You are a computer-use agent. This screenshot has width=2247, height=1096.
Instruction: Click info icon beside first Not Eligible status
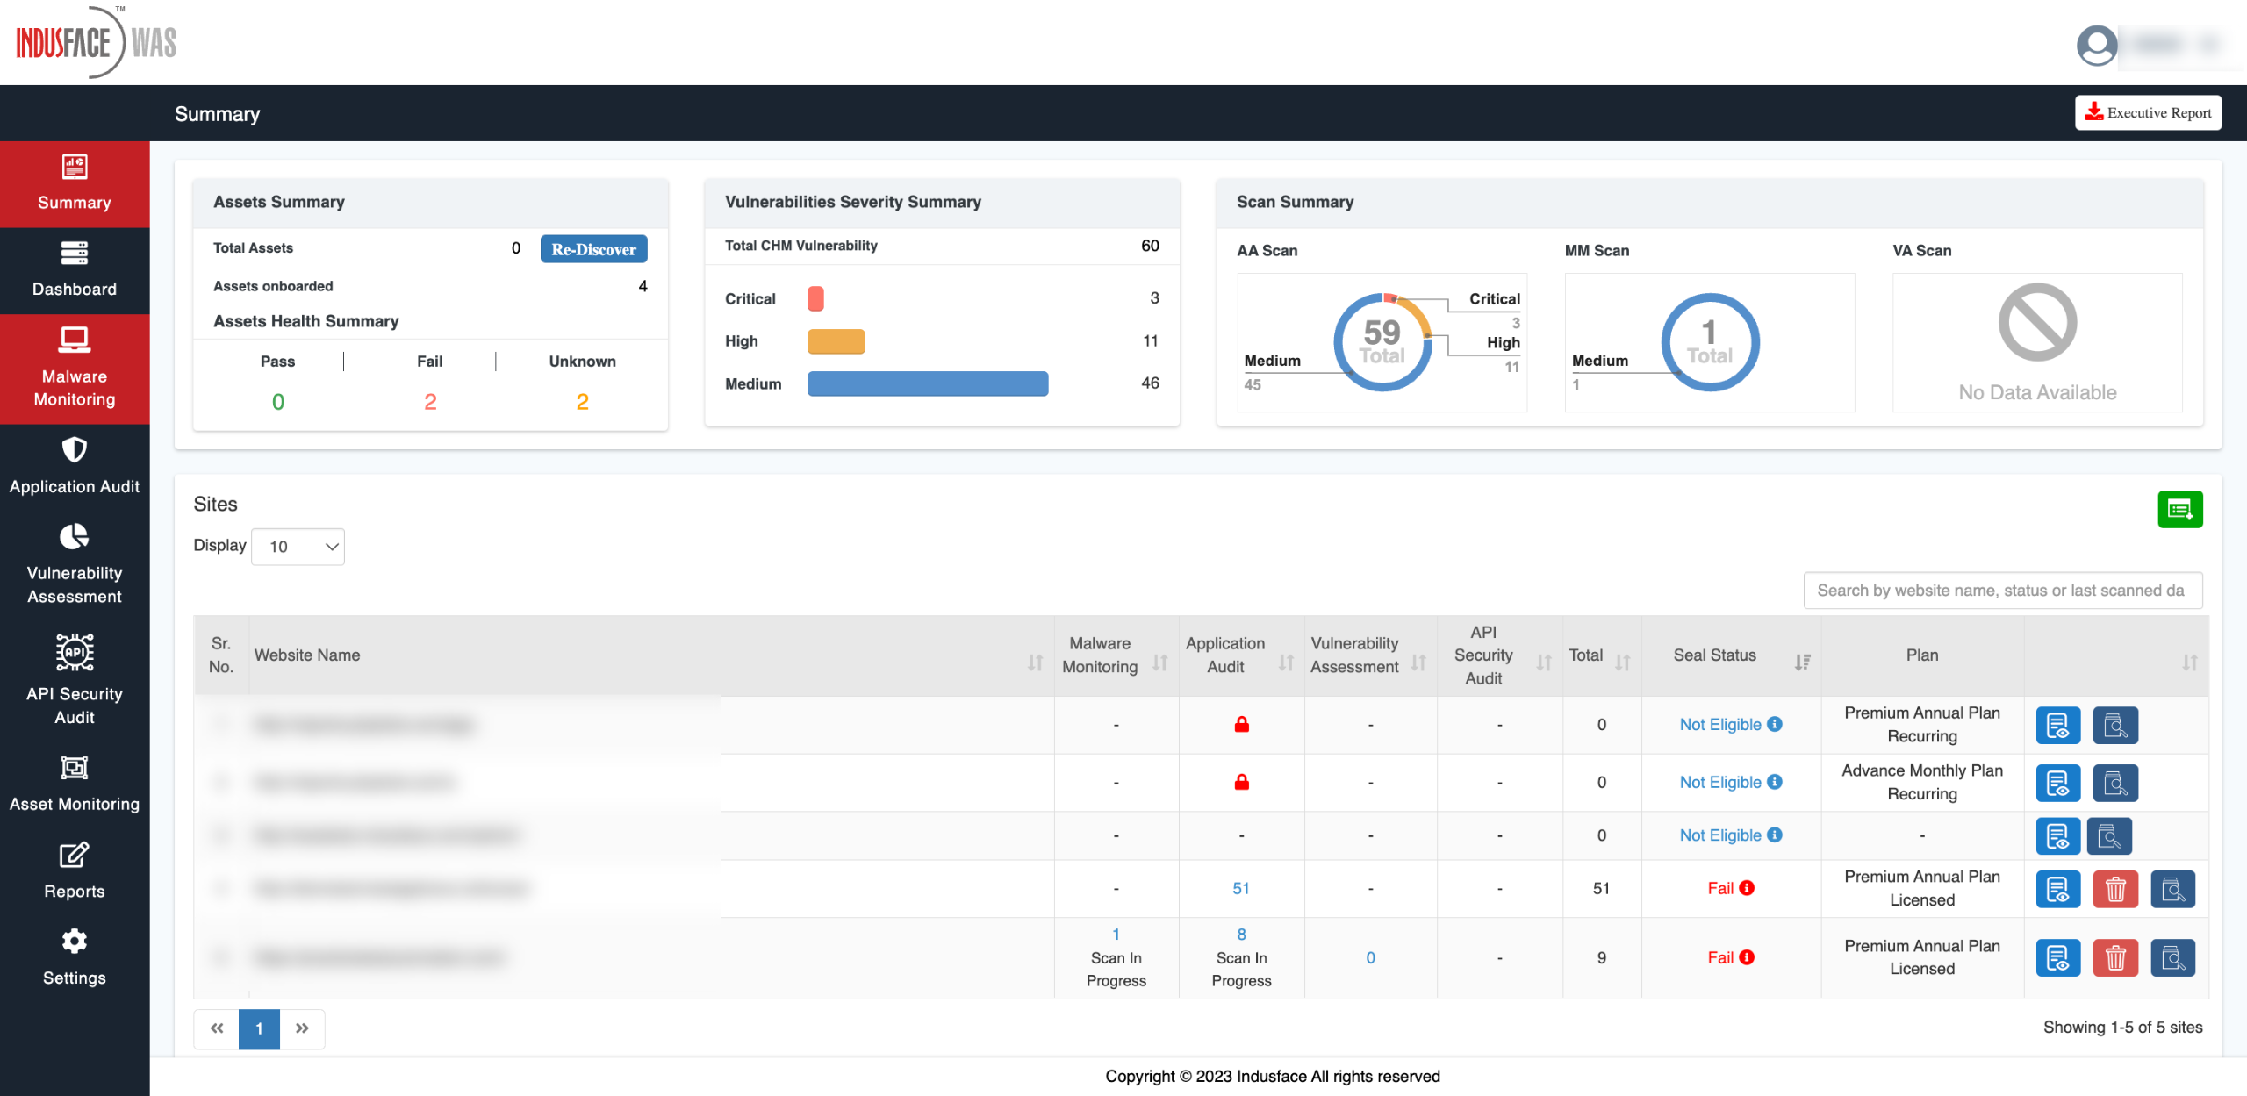(1774, 724)
